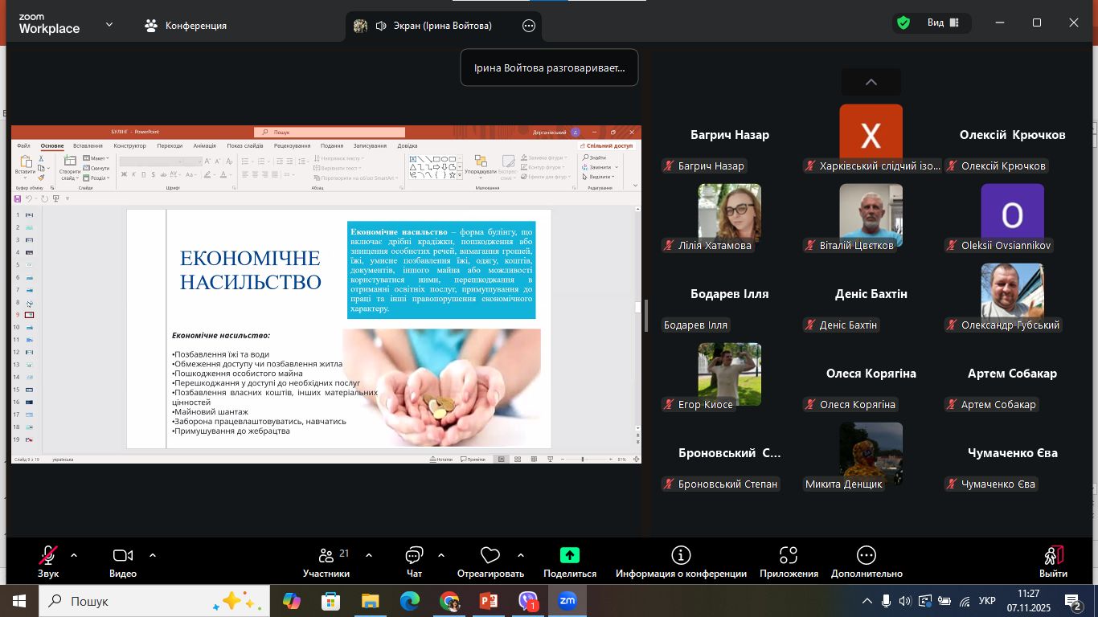1098x617 pixels.
Task: Click the Отреагировать heart icon
Action: click(490, 561)
